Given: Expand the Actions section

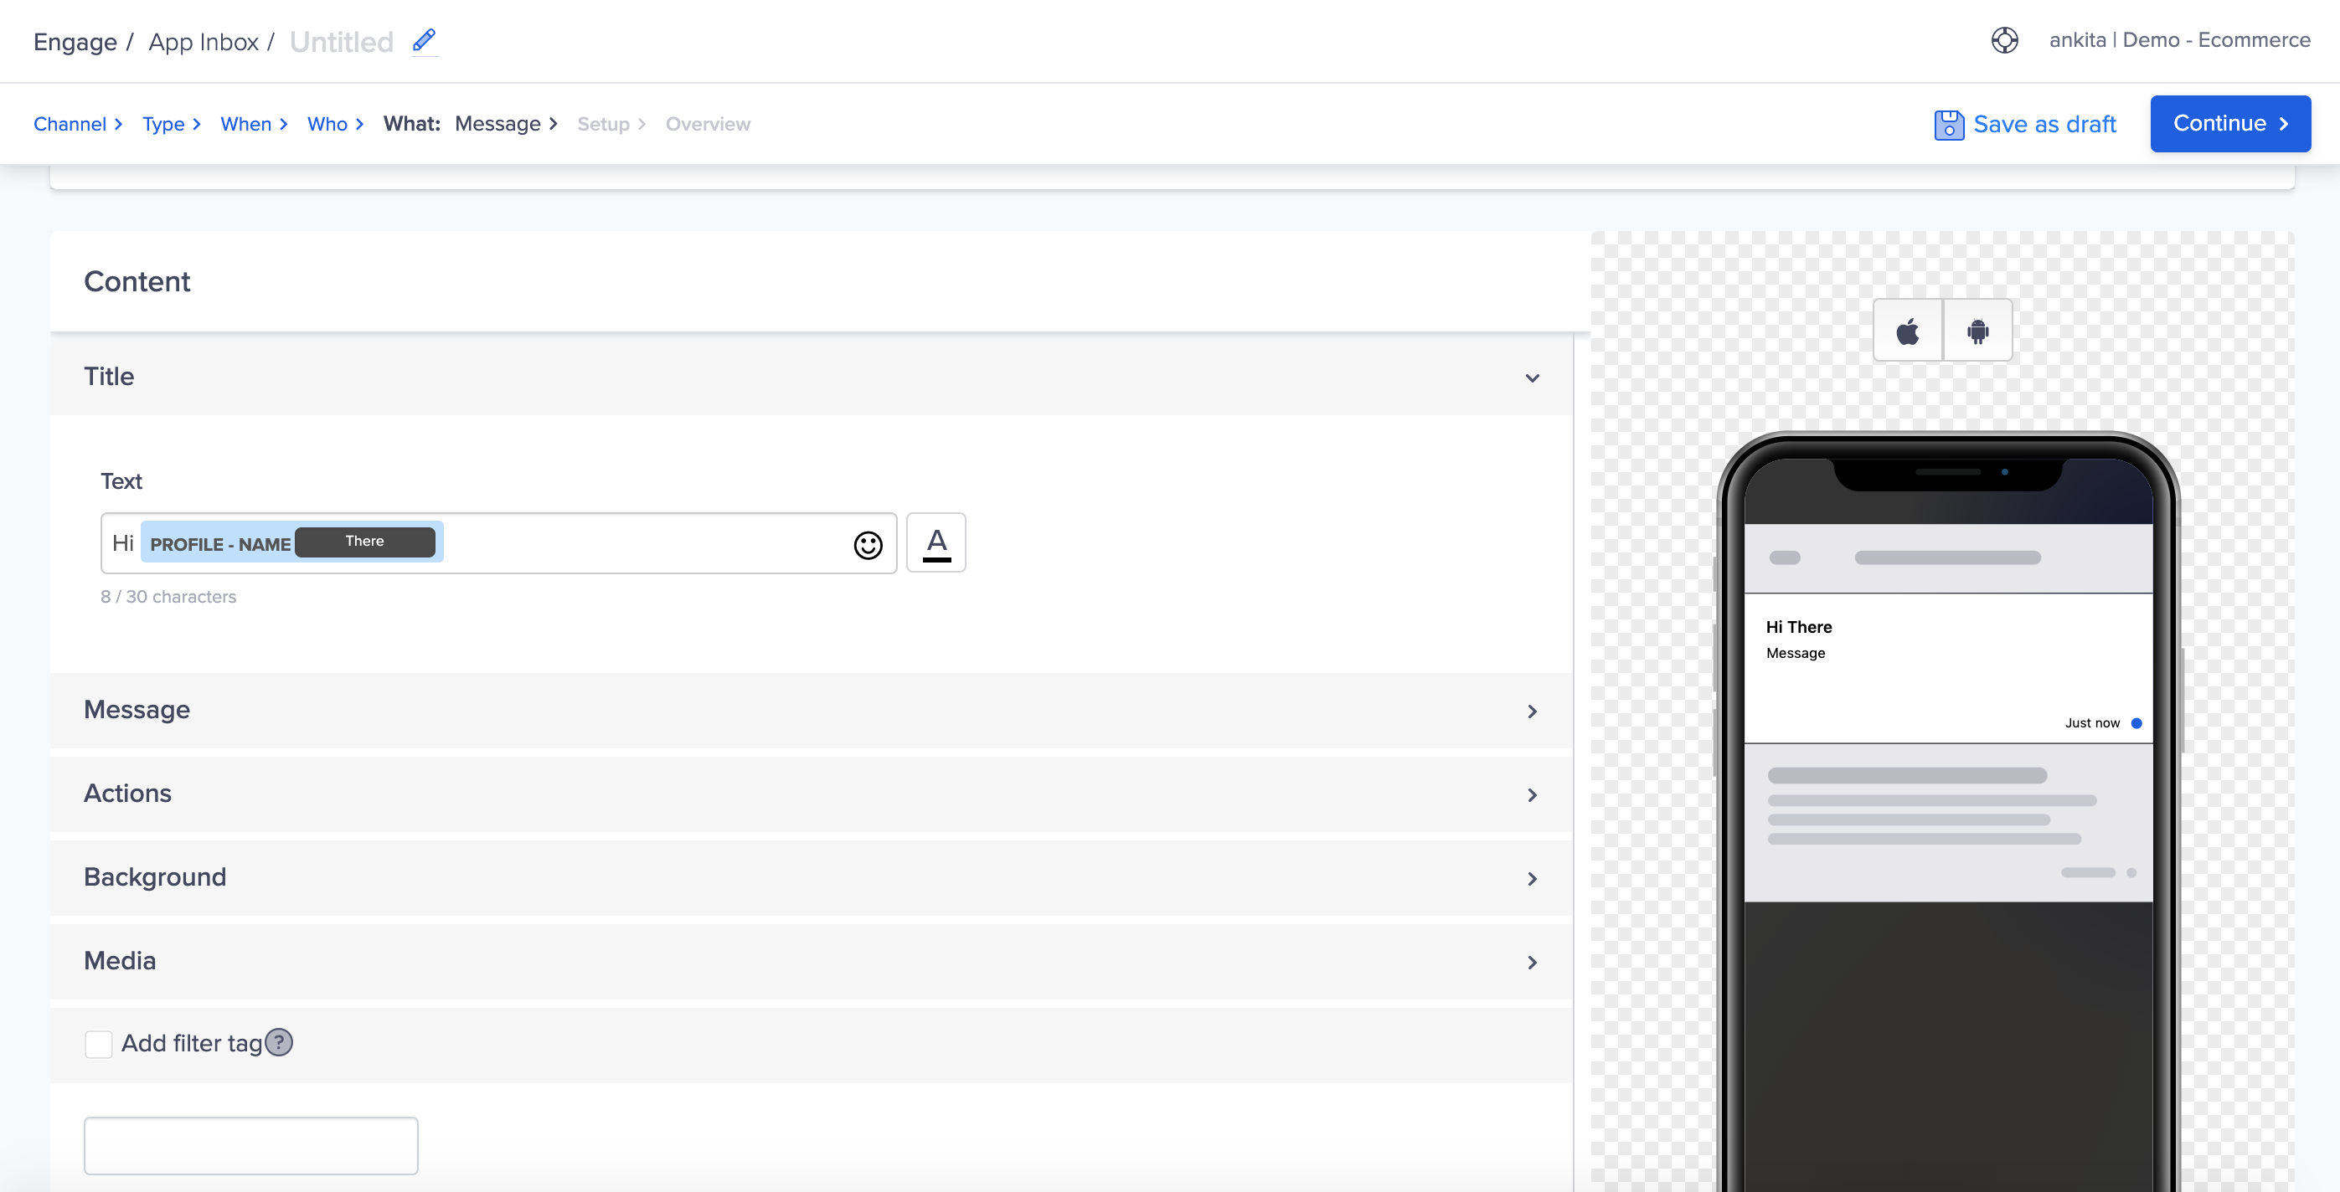Looking at the screenshot, I should (1532, 794).
